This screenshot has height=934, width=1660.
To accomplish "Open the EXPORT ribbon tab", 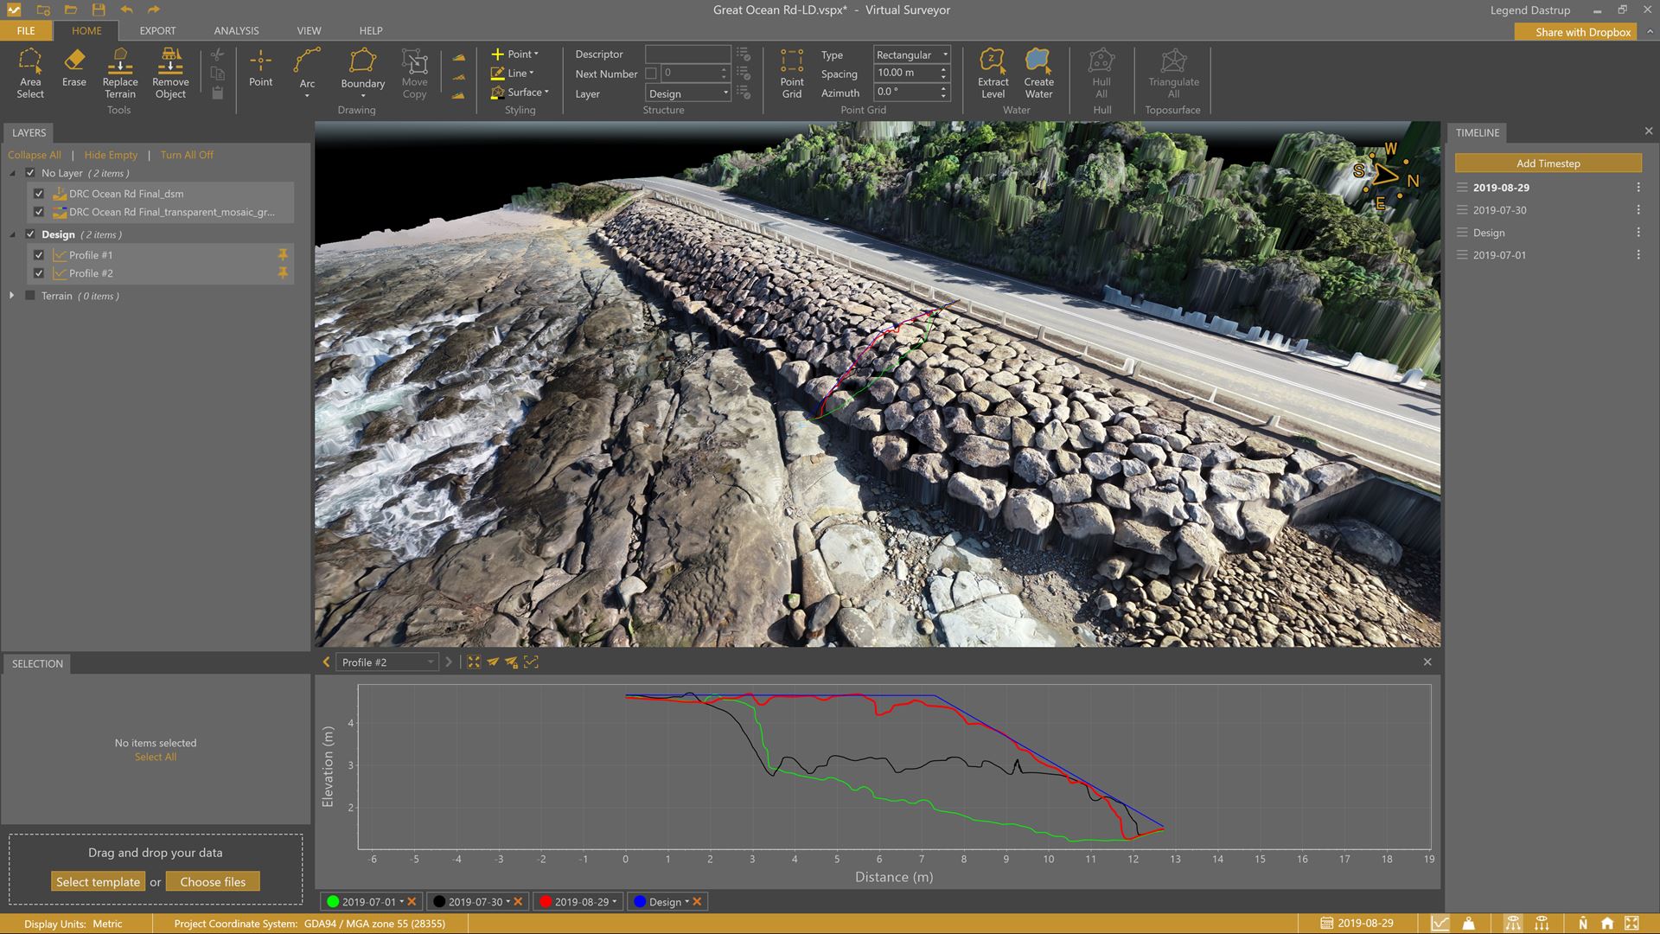I will 157,30.
